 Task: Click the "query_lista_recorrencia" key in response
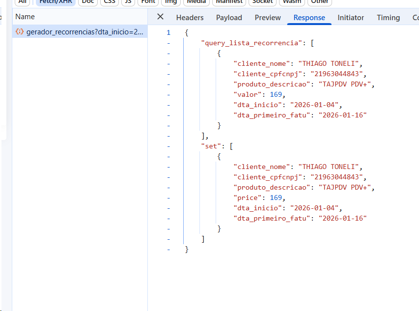[x=252, y=43]
